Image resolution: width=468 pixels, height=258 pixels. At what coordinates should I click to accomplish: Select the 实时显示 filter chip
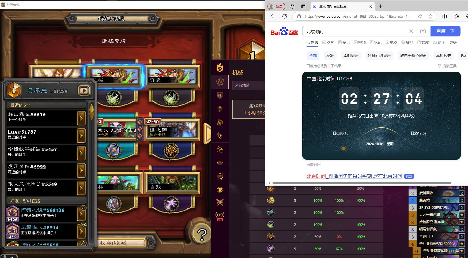click(351, 56)
